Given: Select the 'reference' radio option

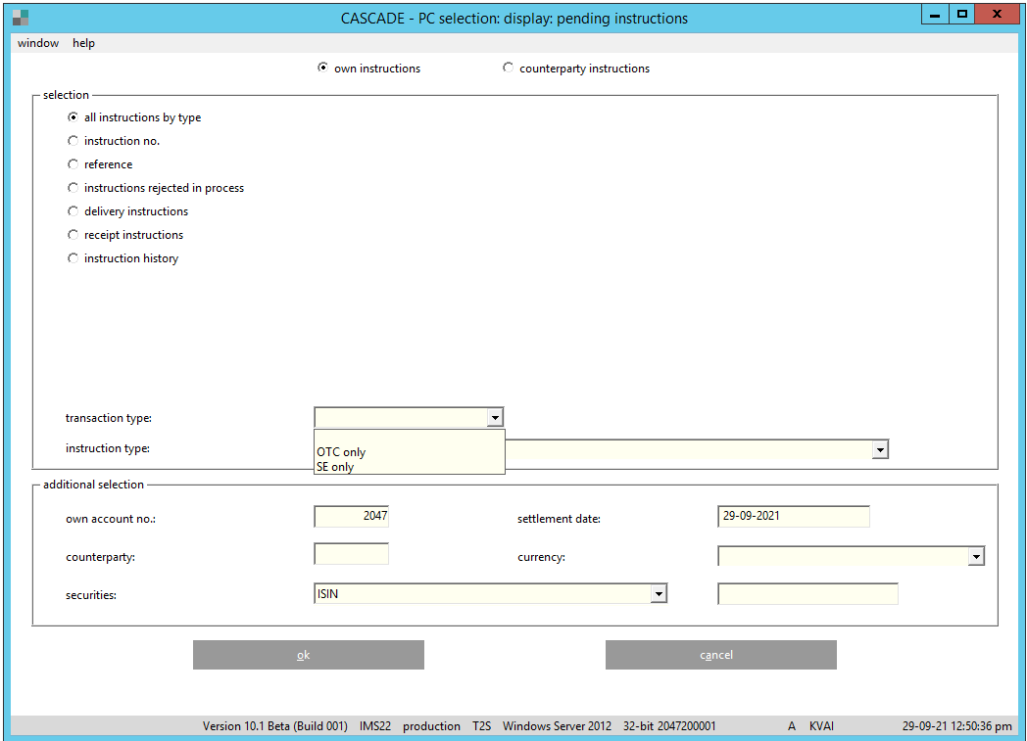Looking at the screenshot, I should [73, 164].
